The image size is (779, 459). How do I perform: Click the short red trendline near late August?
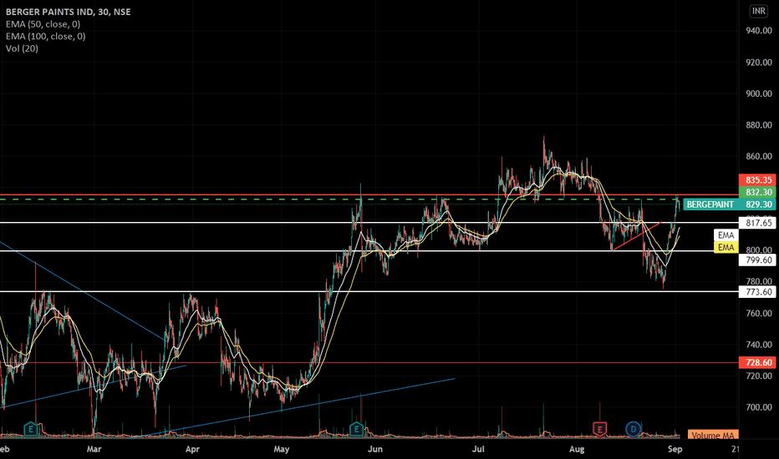tap(637, 235)
